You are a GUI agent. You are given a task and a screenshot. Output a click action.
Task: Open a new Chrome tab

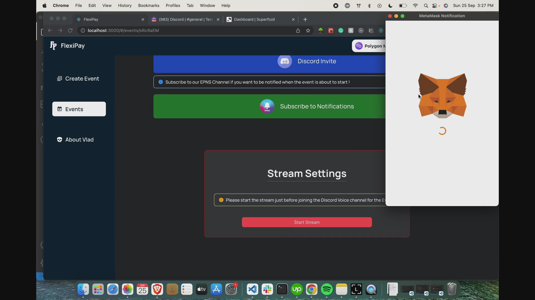[x=305, y=19]
